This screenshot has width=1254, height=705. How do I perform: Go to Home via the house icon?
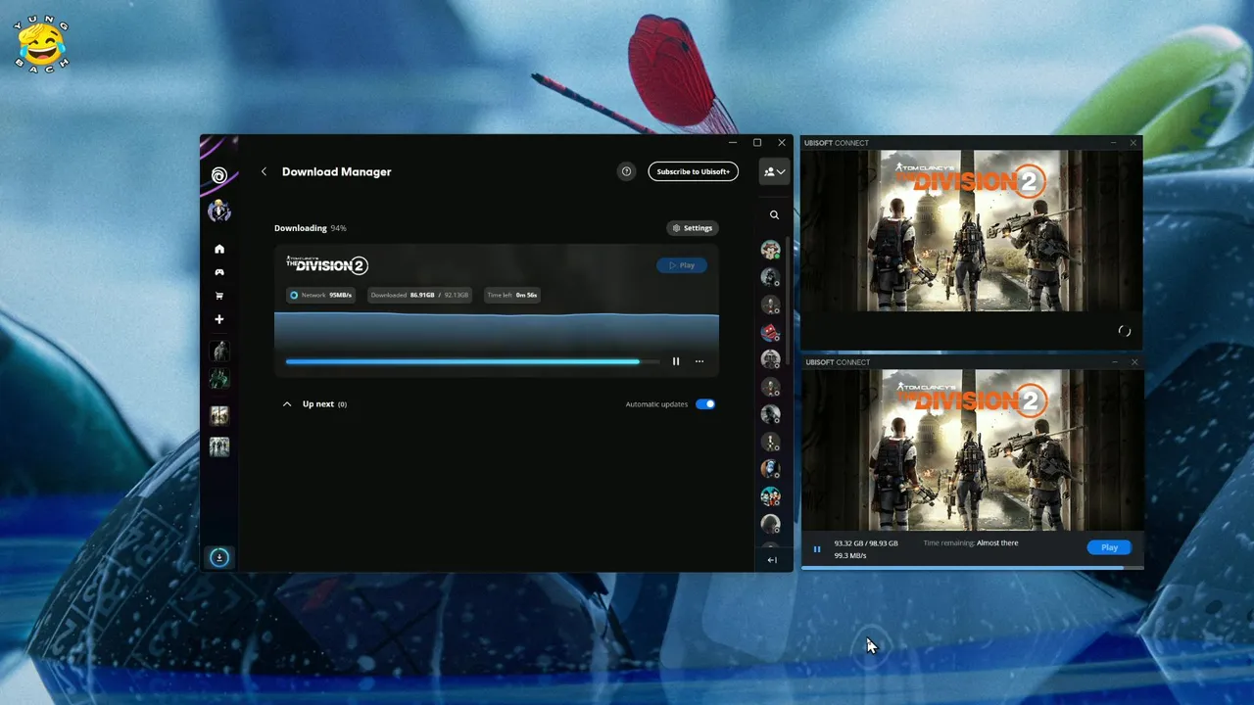tap(219, 249)
